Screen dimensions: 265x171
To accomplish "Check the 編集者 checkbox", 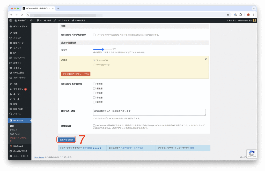I will tap(94, 88).
